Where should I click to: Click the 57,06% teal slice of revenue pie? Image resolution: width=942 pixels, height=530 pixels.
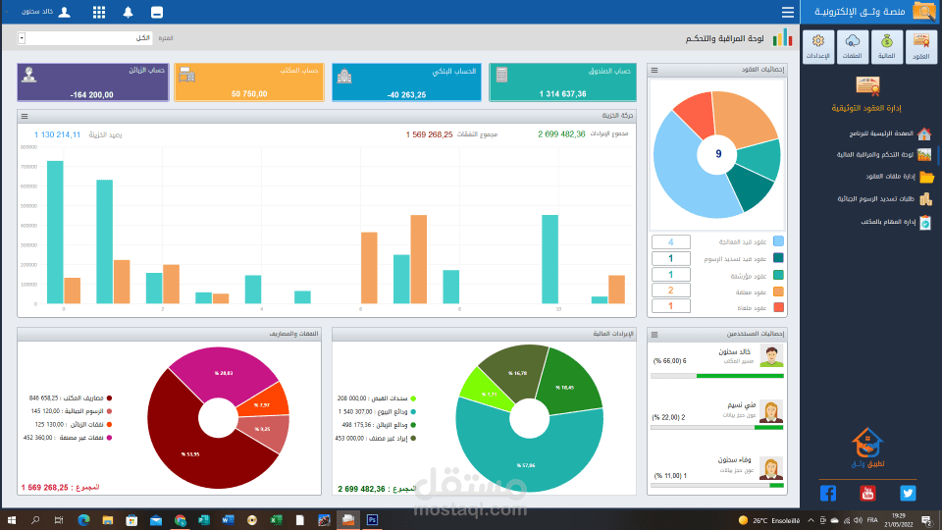pyautogui.click(x=526, y=465)
